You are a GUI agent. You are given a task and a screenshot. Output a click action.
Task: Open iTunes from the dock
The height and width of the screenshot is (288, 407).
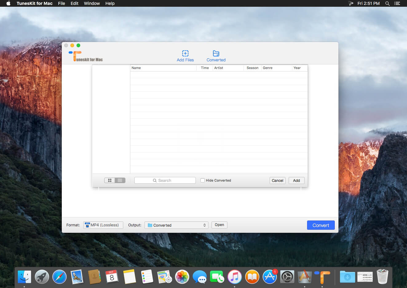tap(235, 277)
